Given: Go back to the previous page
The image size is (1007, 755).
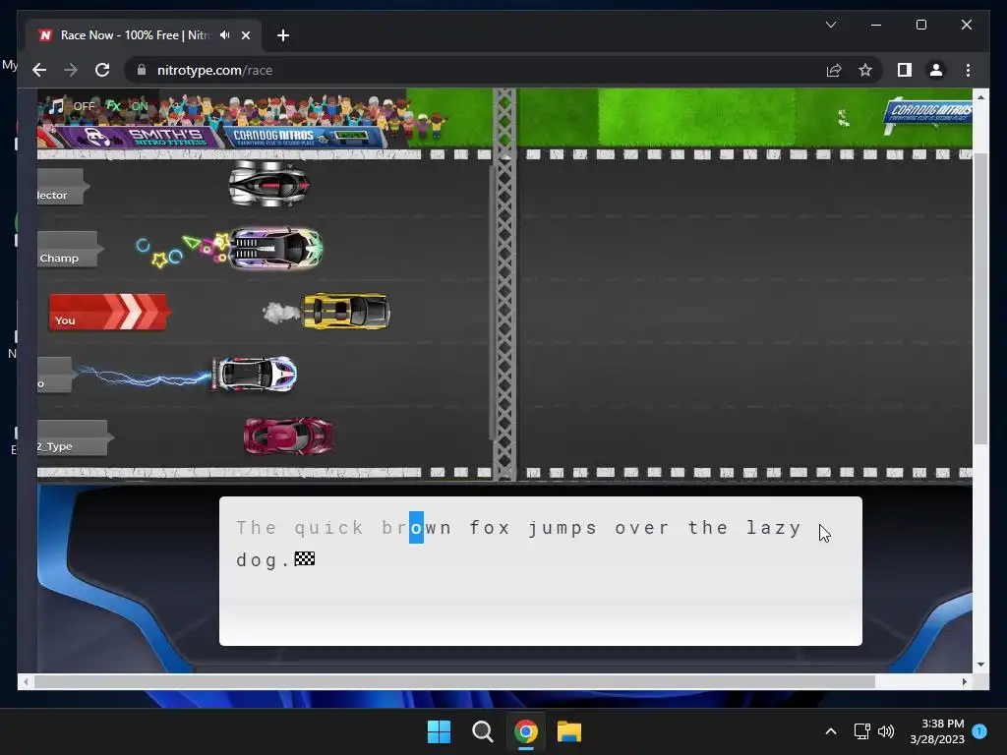Looking at the screenshot, I should click(x=39, y=70).
